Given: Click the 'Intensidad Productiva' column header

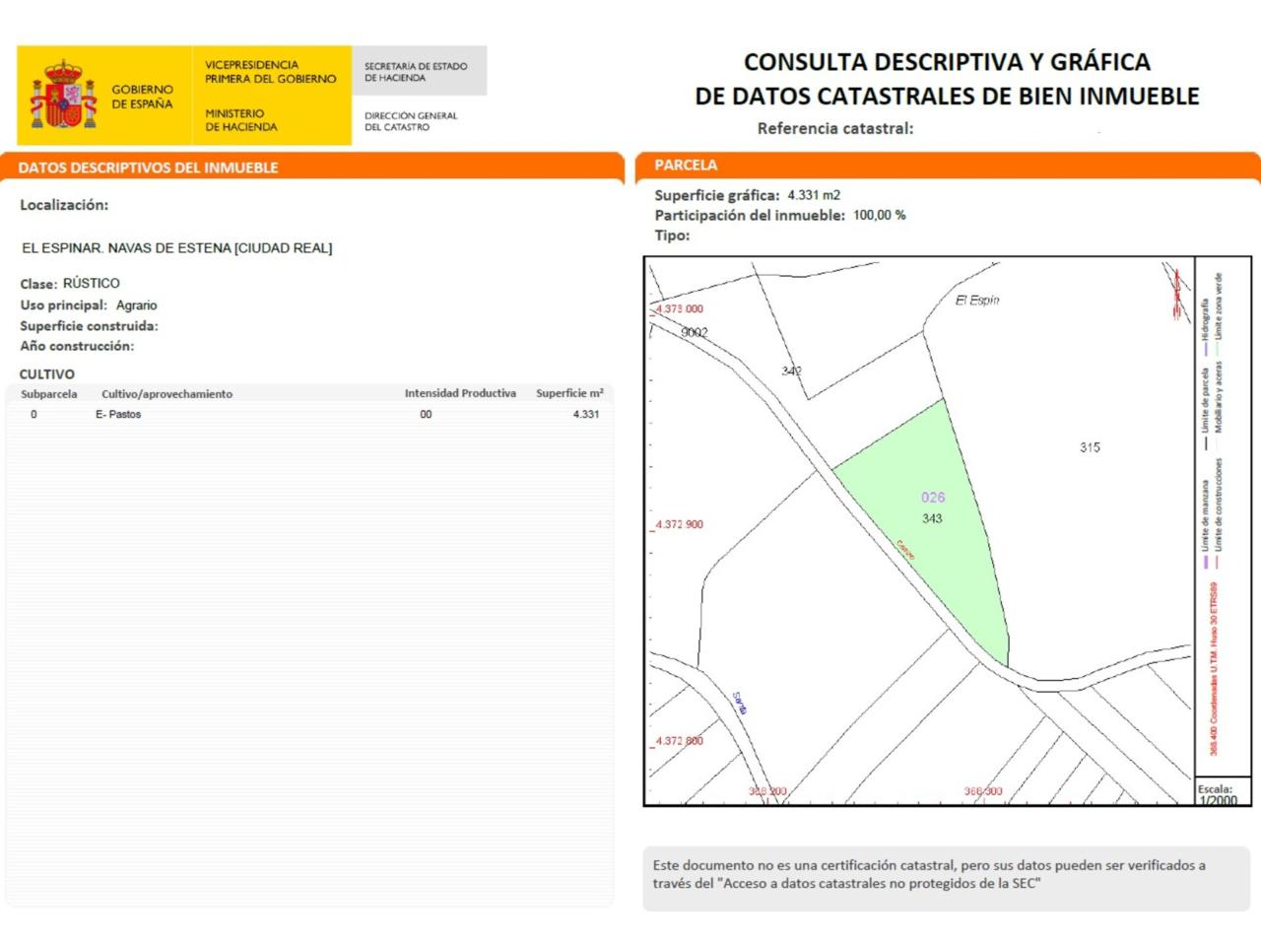Looking at the screenshot, I should [460, 393].
